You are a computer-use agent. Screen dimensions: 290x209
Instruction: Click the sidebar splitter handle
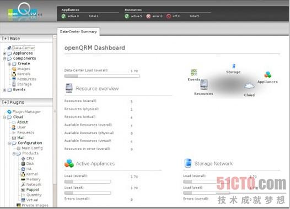tap(55, 111)
